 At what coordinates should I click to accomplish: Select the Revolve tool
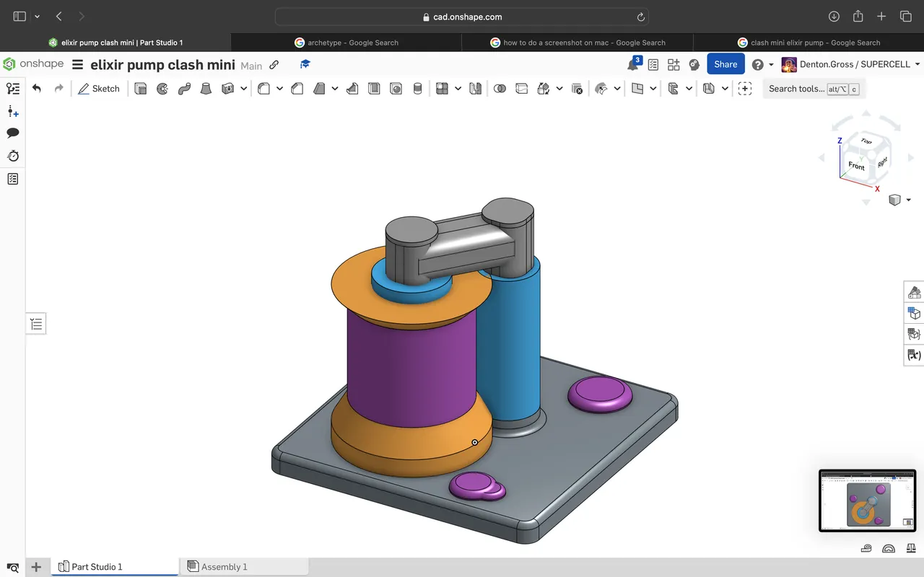tap(162, 89)
